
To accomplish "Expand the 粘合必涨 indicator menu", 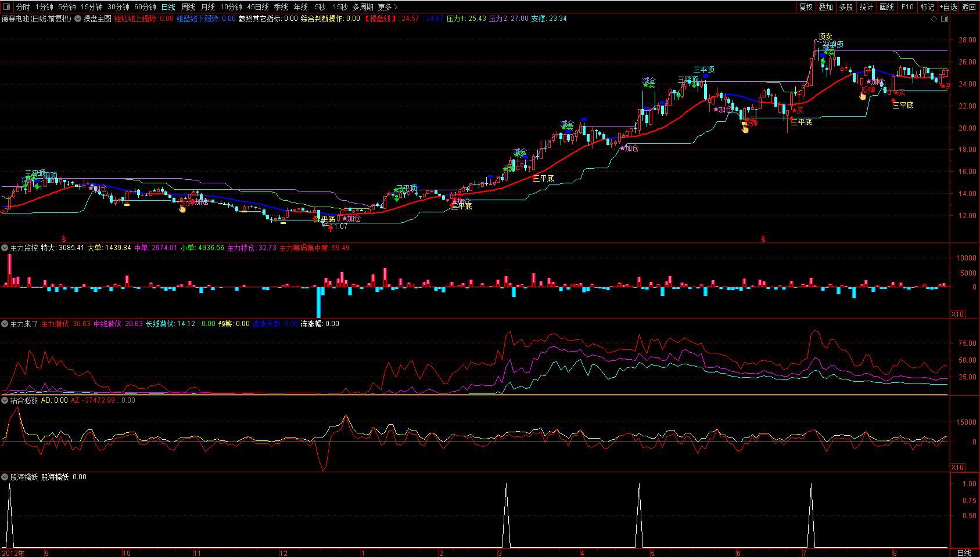I will (5, 400).
